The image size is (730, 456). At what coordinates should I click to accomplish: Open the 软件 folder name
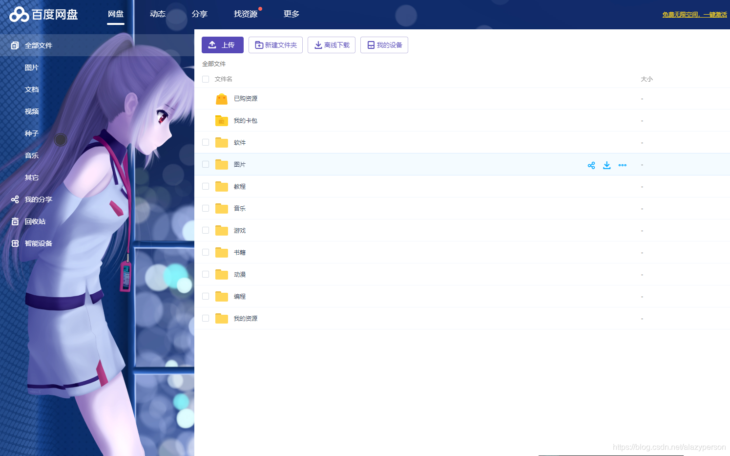click(240, 143)
